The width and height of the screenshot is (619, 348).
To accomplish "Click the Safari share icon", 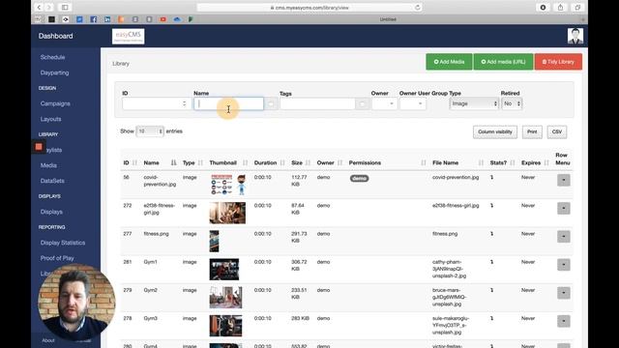I will coord(560,7).
